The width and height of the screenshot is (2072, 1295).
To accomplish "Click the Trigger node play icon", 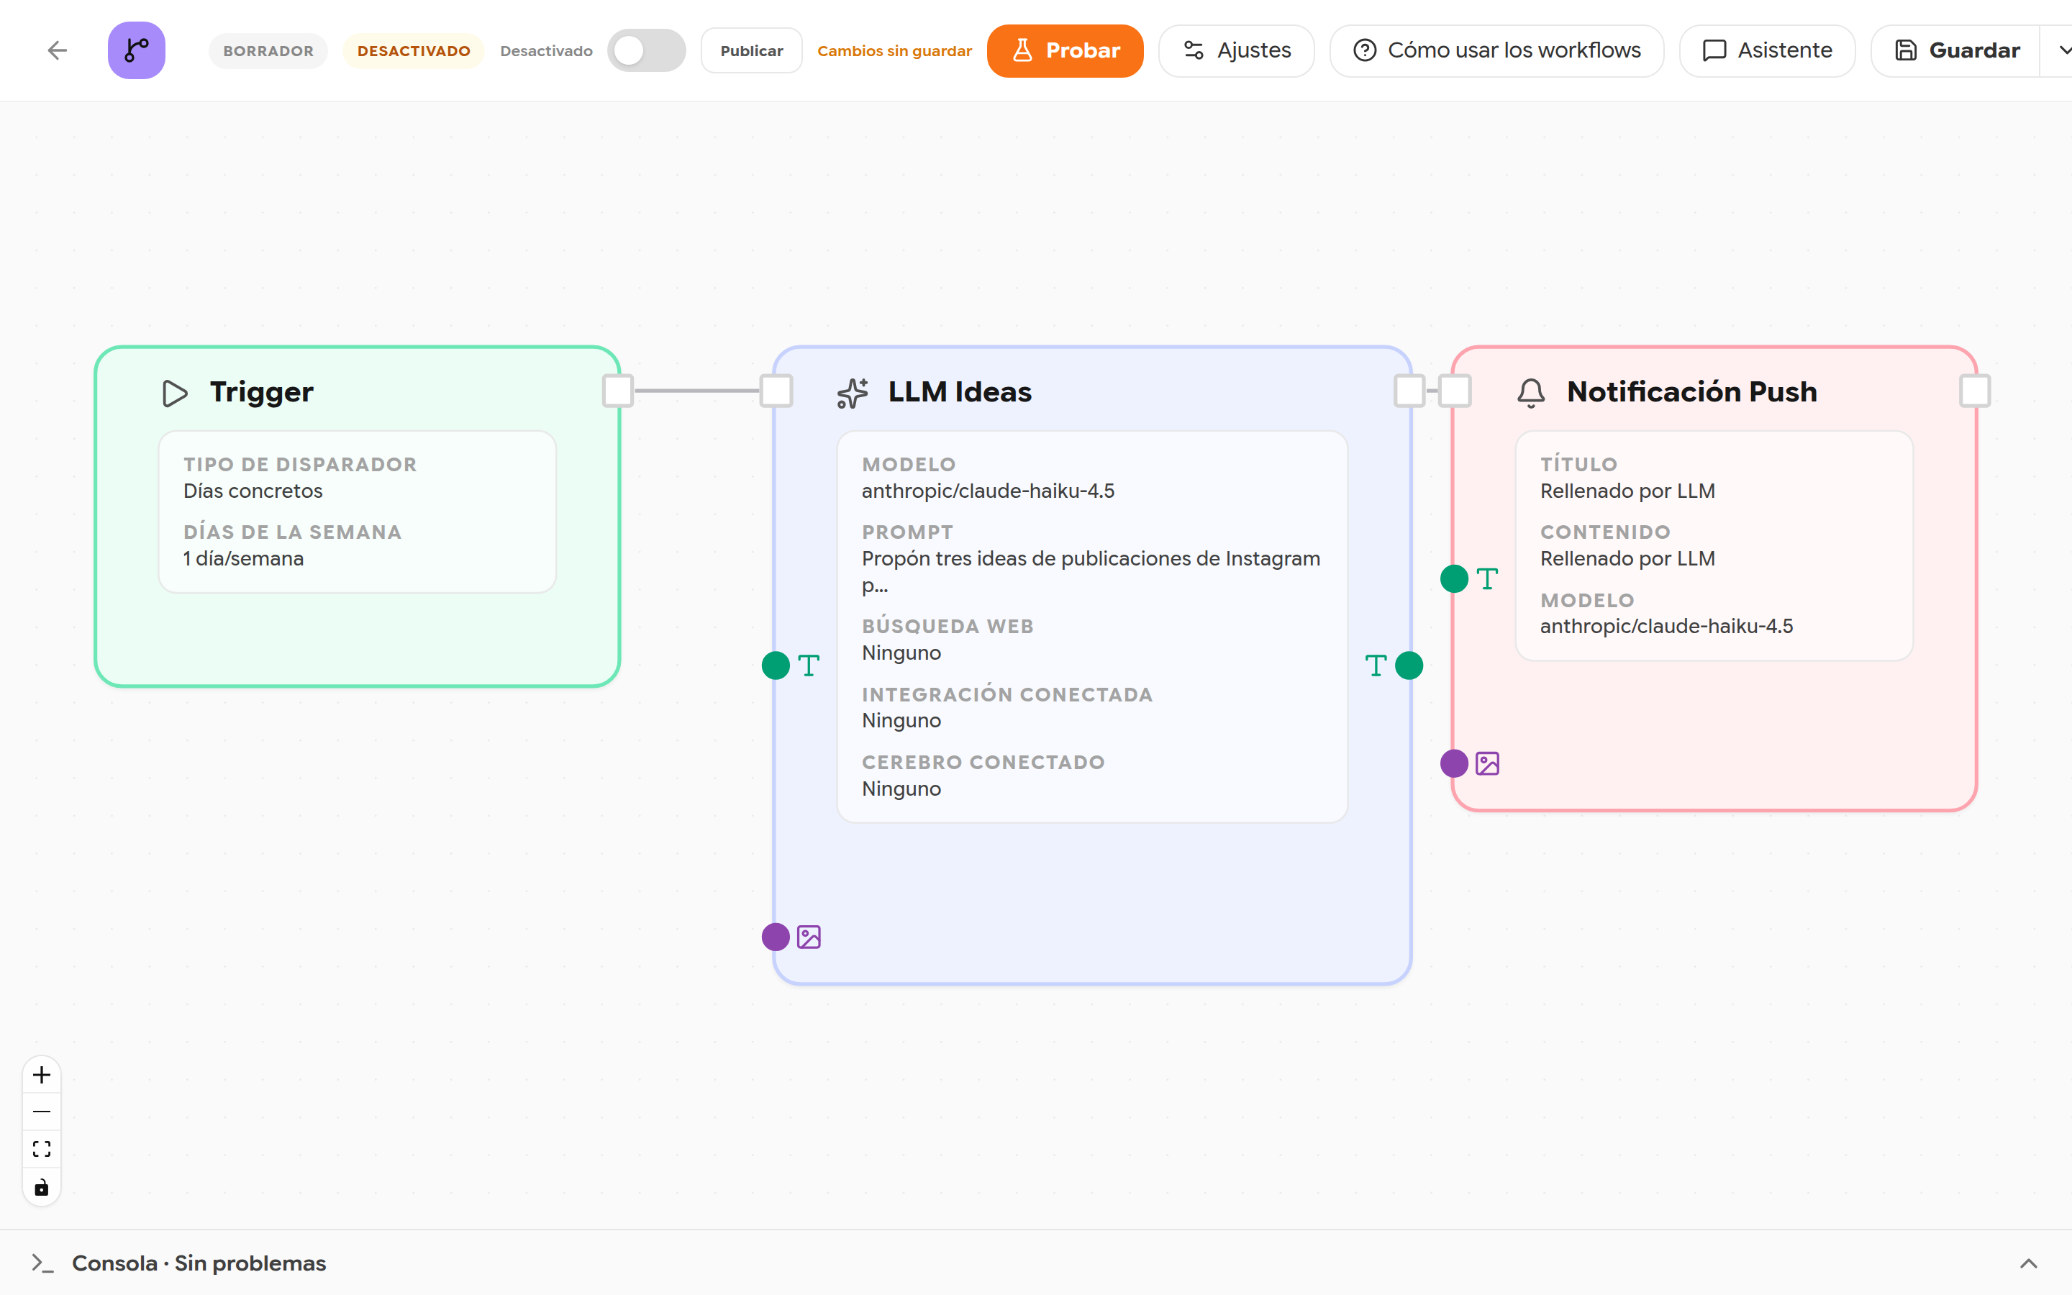I will (x=175, y=393).
